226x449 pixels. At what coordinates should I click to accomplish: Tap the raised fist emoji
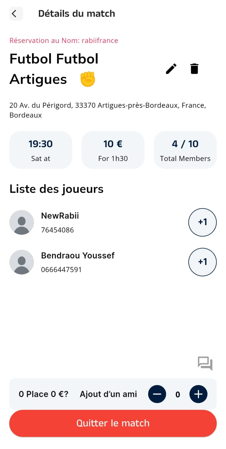pos(88,79)
